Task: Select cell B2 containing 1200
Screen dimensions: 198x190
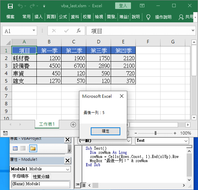Action: pyautogui.click(x=49, y=58)
